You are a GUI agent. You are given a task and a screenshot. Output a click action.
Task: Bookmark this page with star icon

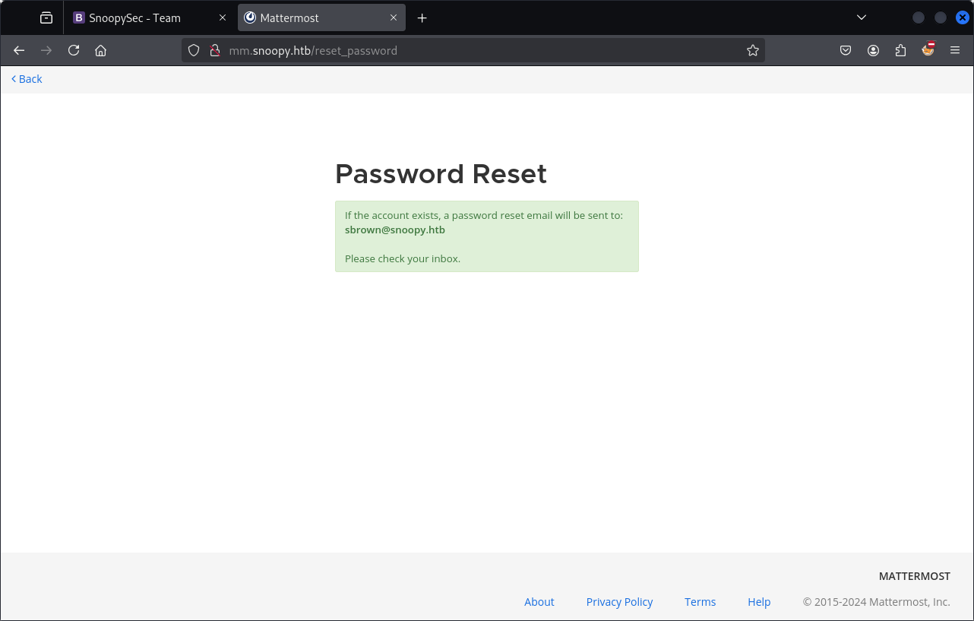pos(752,50)
